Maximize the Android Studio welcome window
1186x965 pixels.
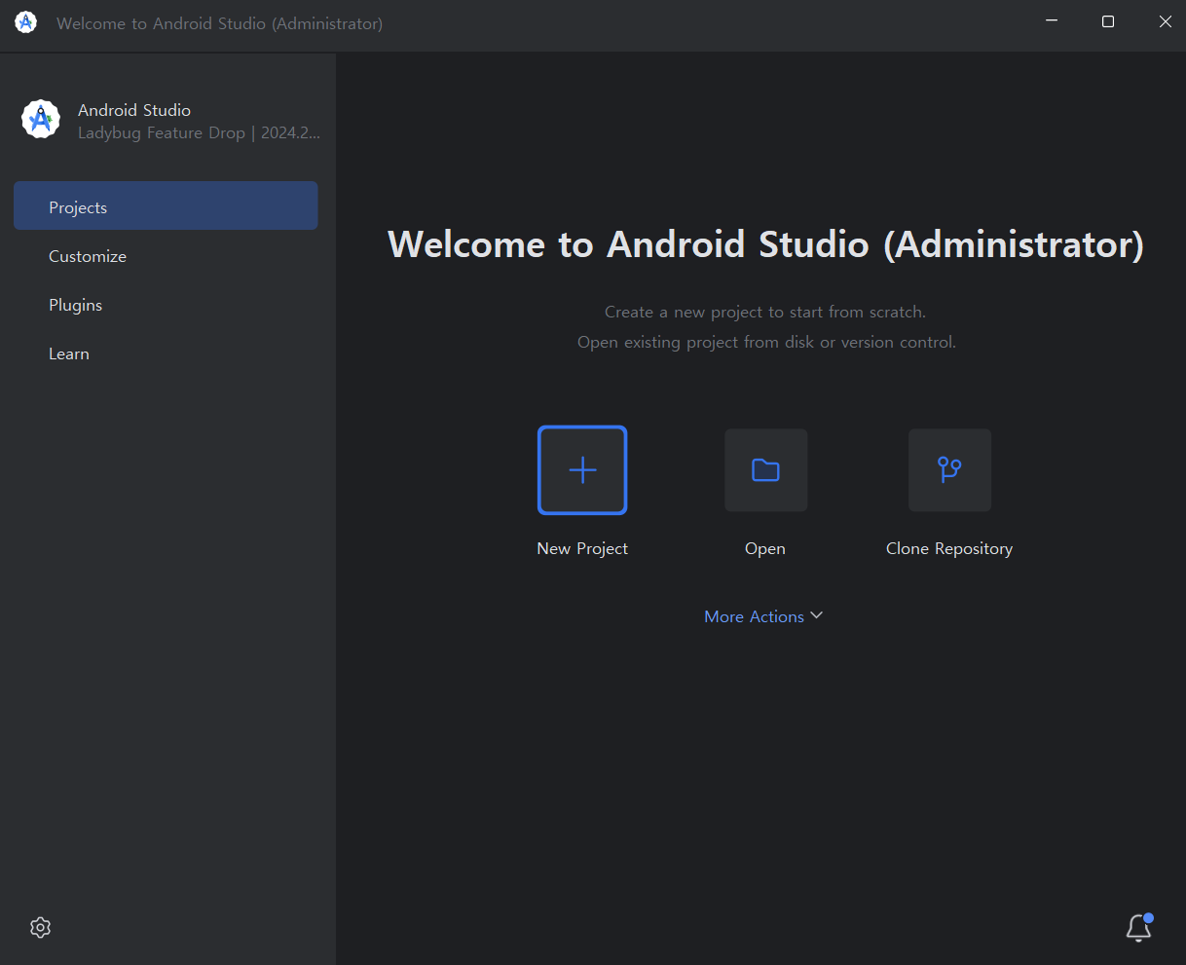pyautogui.click(x=1108, y=21)
